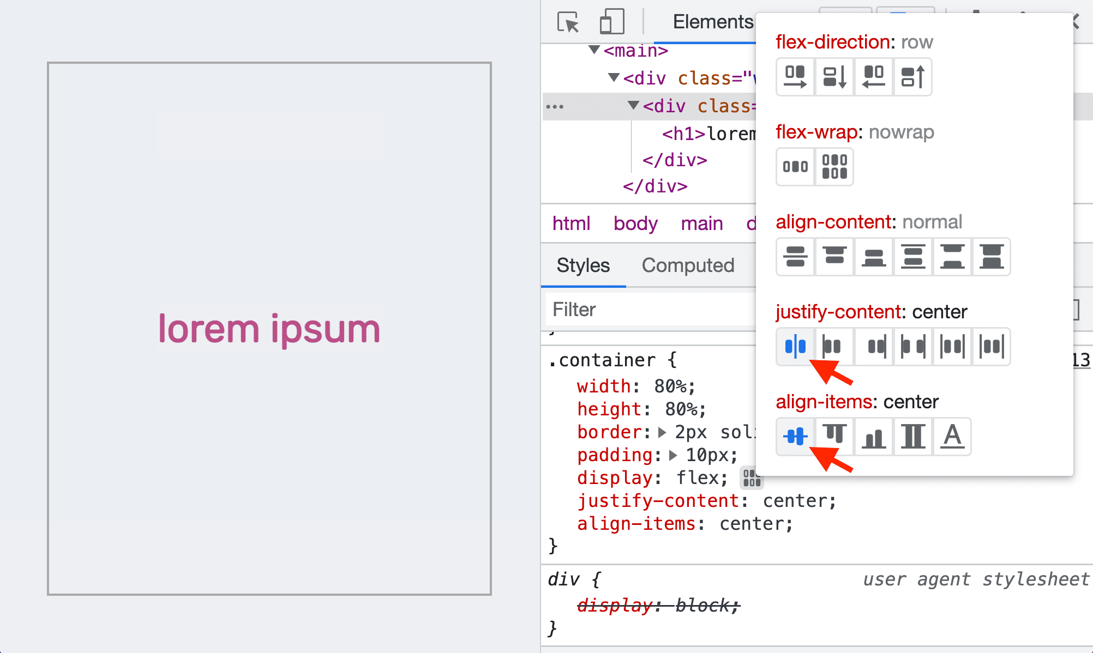This screenshot has height=653, width=1093.
Task: Select align-items center icon
Action: tap(795, 437)
